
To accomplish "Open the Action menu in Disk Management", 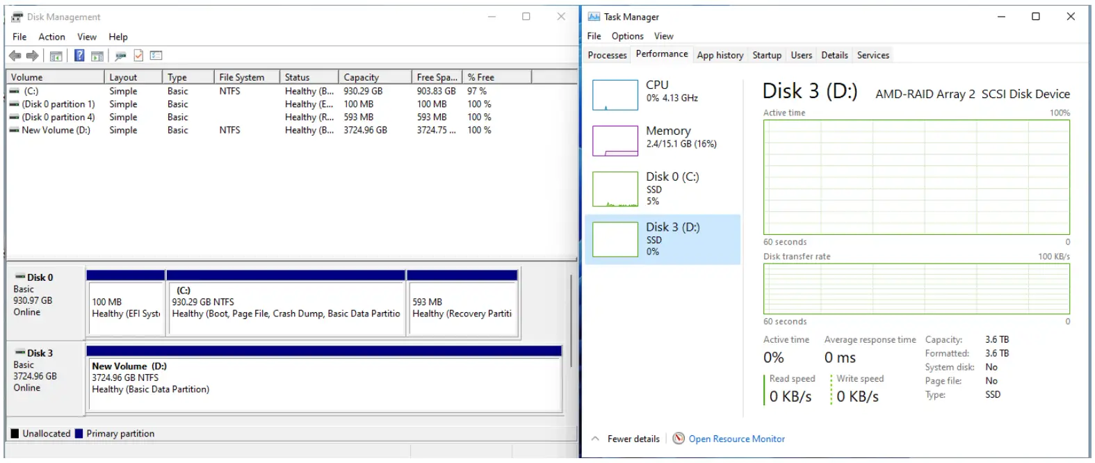I will tap(51, 37).
